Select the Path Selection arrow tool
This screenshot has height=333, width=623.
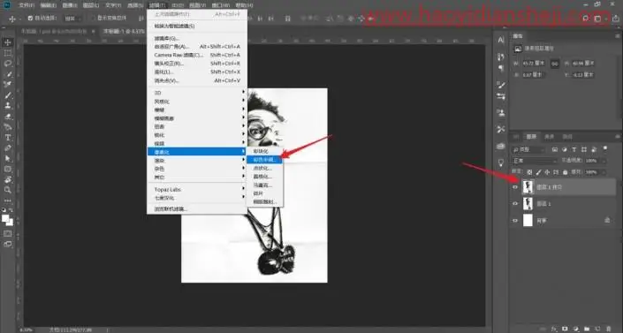pyautogui.click(x=8, y=158)
